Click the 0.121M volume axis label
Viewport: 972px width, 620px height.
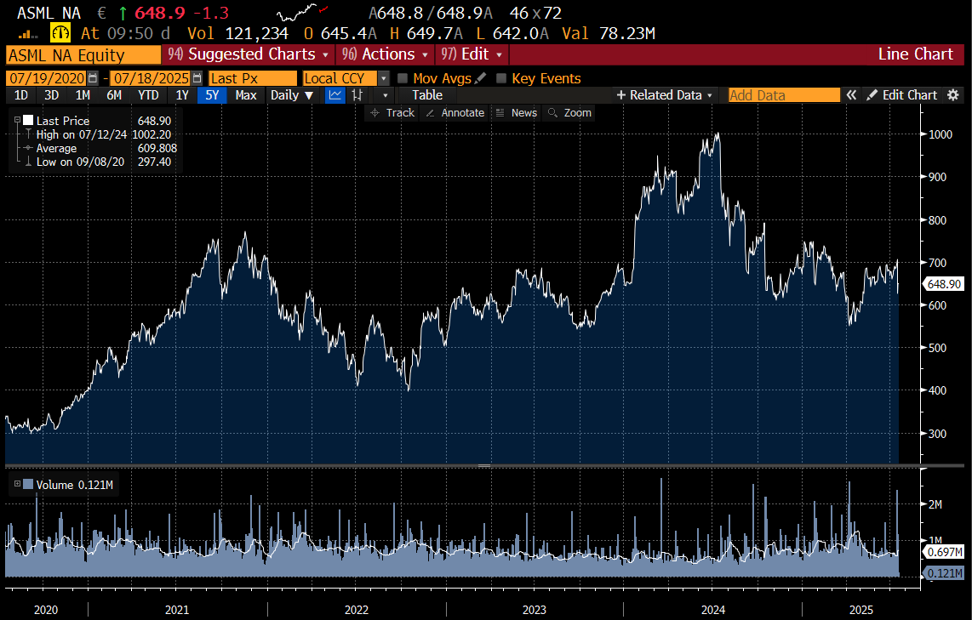tap(943, 573)
